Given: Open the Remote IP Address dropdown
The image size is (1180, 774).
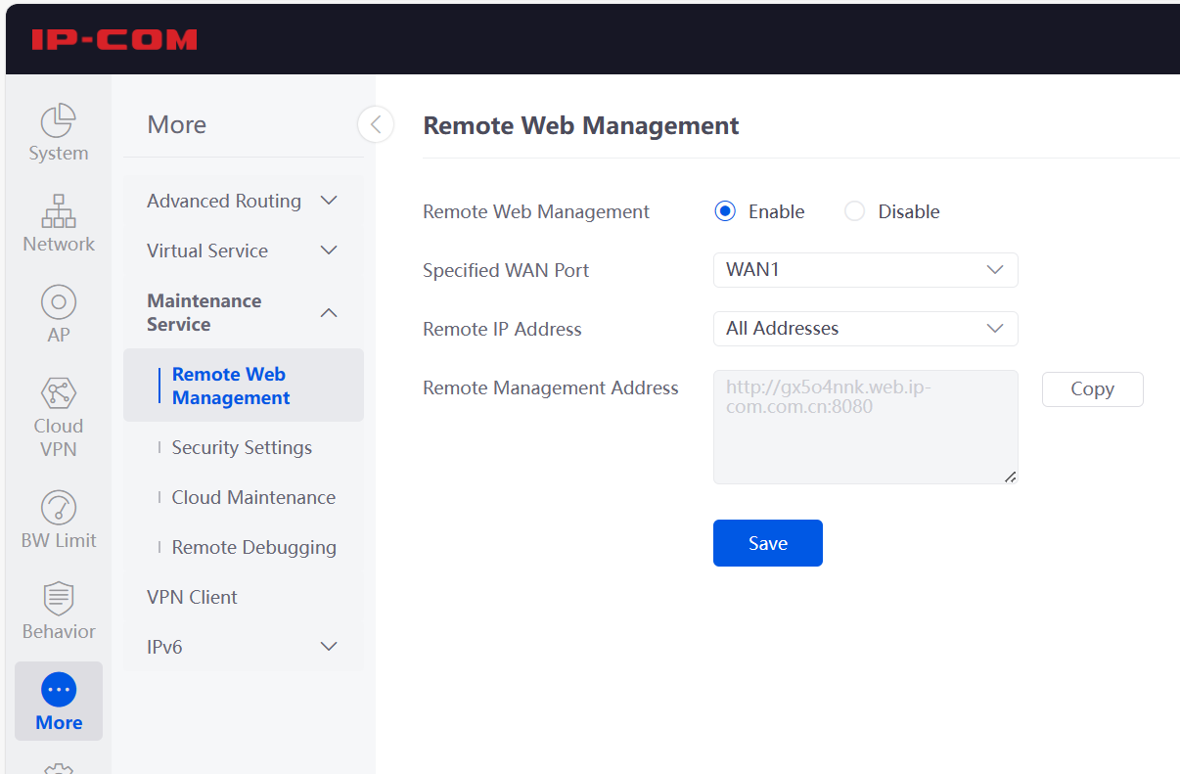Looking at the screenshot, I should click(x=865, y=329).
